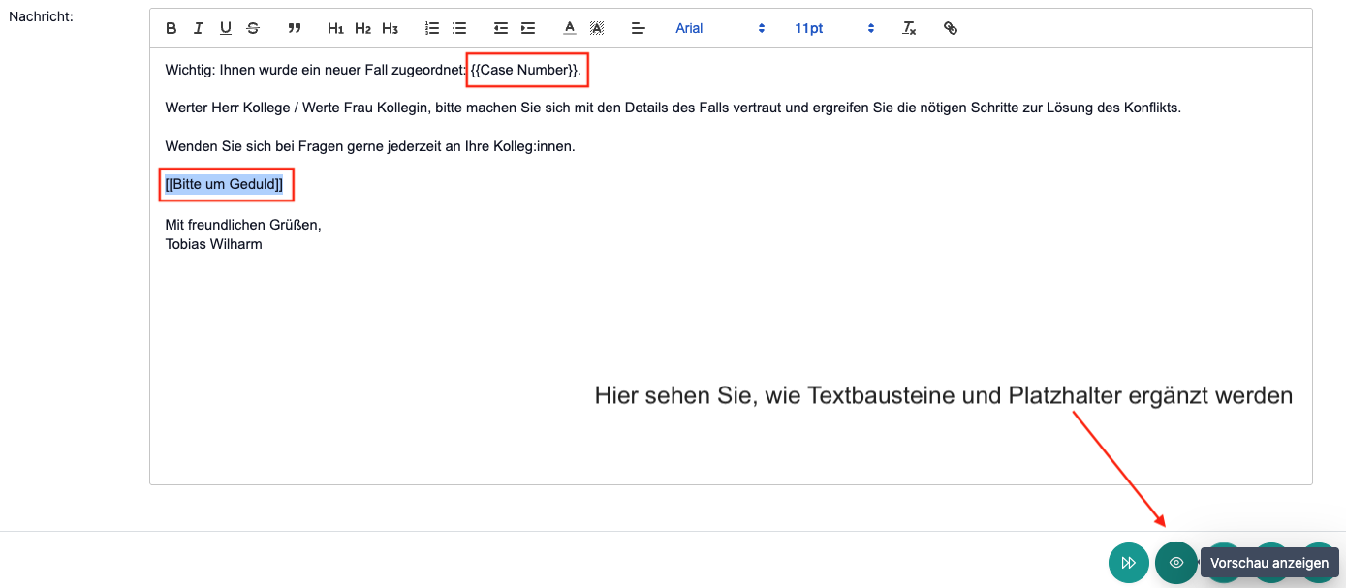Click the double-arrow forward button

(1129, 563)
